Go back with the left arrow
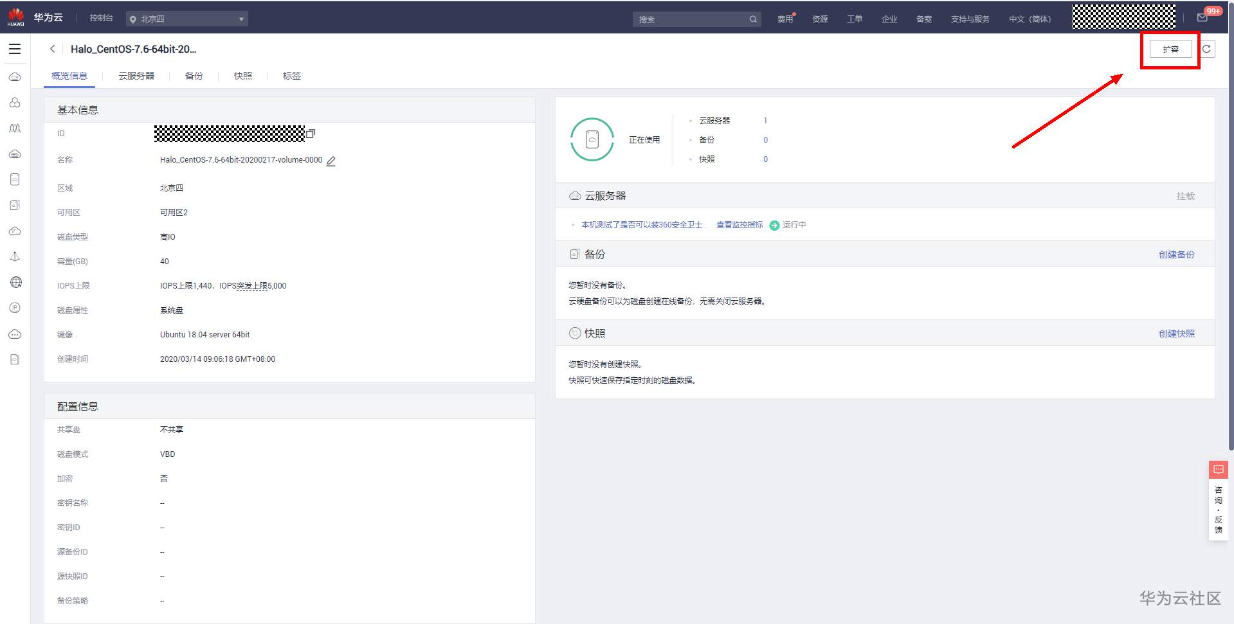1234x624 pixels. point(53,49)
